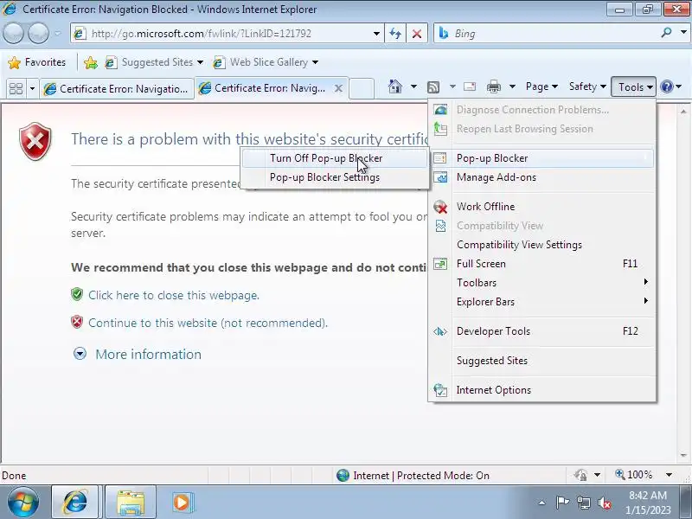Viewport: 692px width, 519px height.
Task: Expand the Print dropdown arrow
Action: [512, 86]
